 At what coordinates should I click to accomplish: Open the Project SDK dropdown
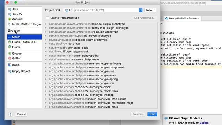point(103,10)
